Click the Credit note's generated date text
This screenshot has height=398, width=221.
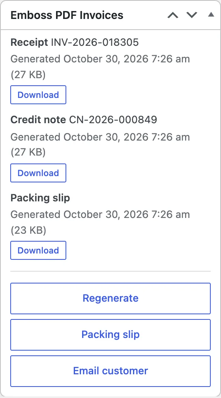tap(100, 137)
